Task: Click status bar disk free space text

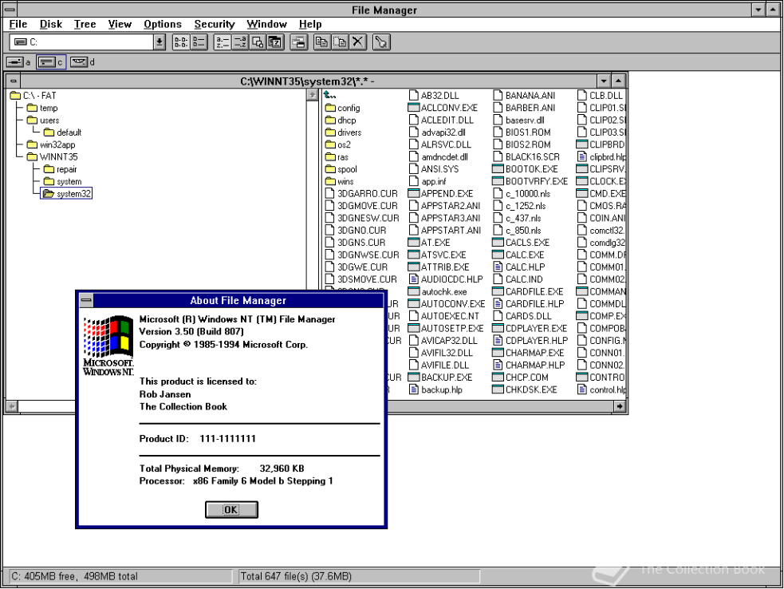Action: (x=74, y=576)
